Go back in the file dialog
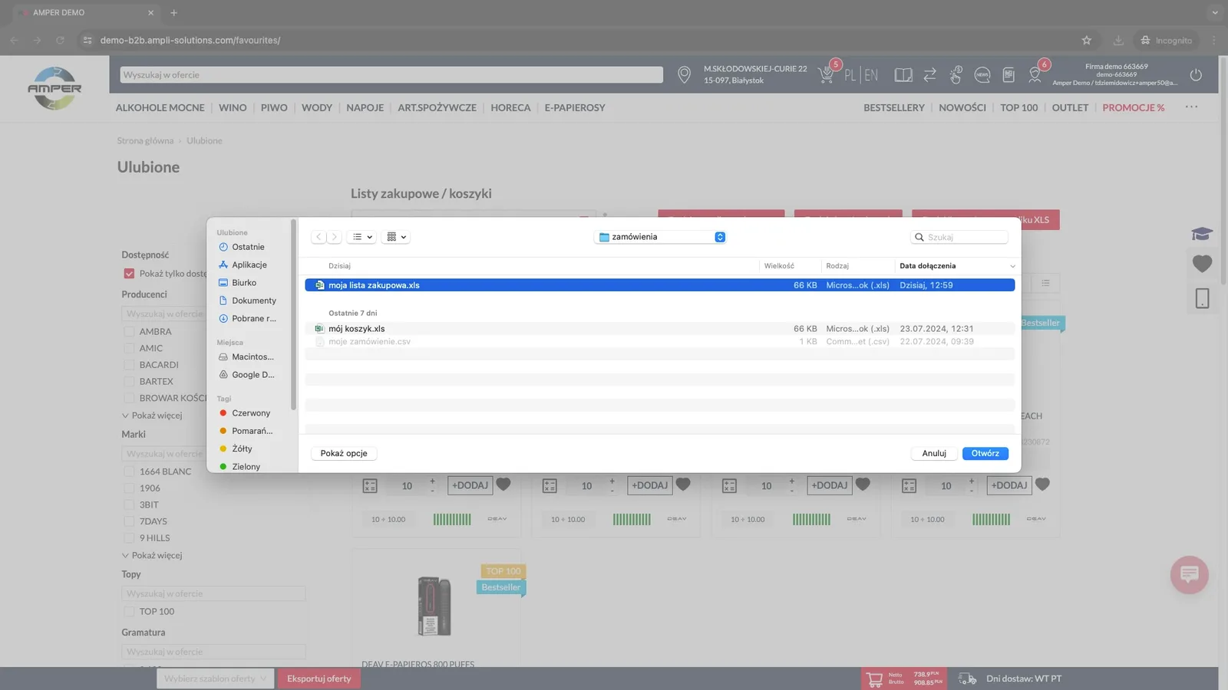 click(319, 237)
